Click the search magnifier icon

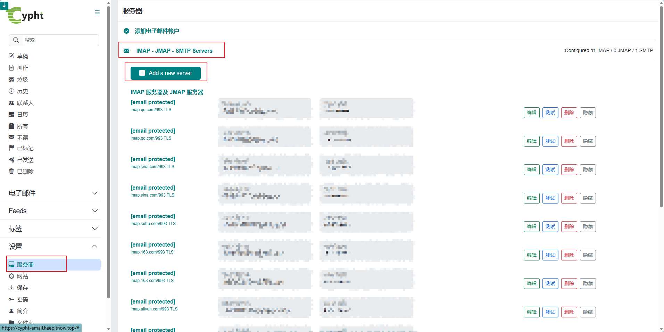tap(16, 40)
